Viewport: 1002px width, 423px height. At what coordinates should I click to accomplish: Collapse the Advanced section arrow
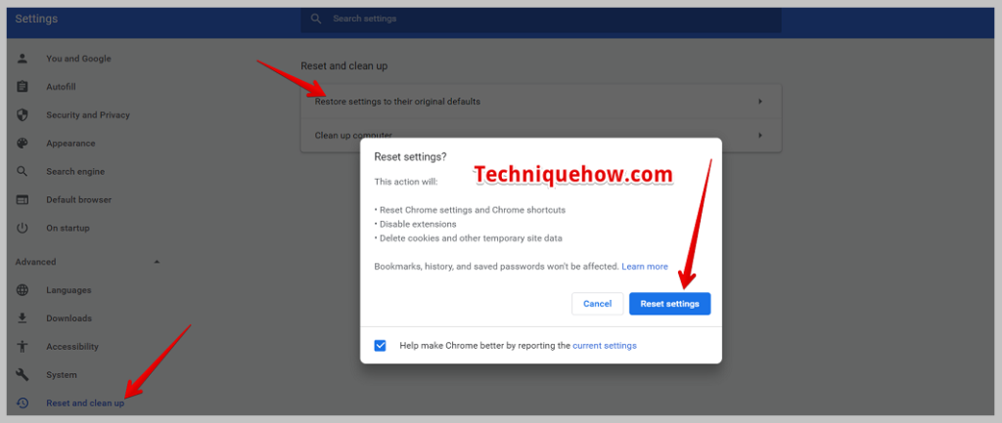tap(157, 262)
